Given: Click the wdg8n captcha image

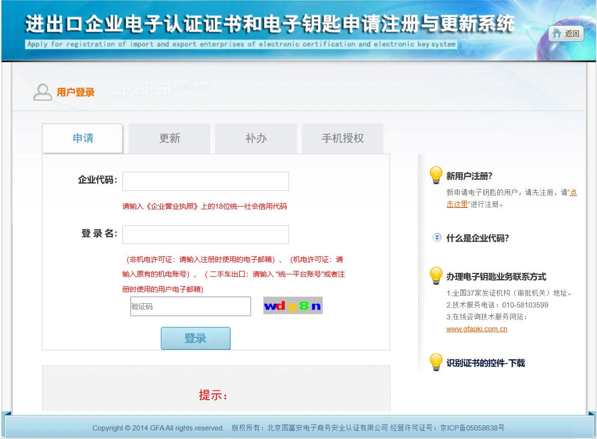Looking at the screenshot, I should (293, 305).
